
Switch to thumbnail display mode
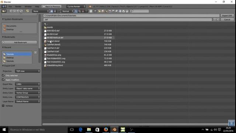pyautogui.click(x=58, y=11)
